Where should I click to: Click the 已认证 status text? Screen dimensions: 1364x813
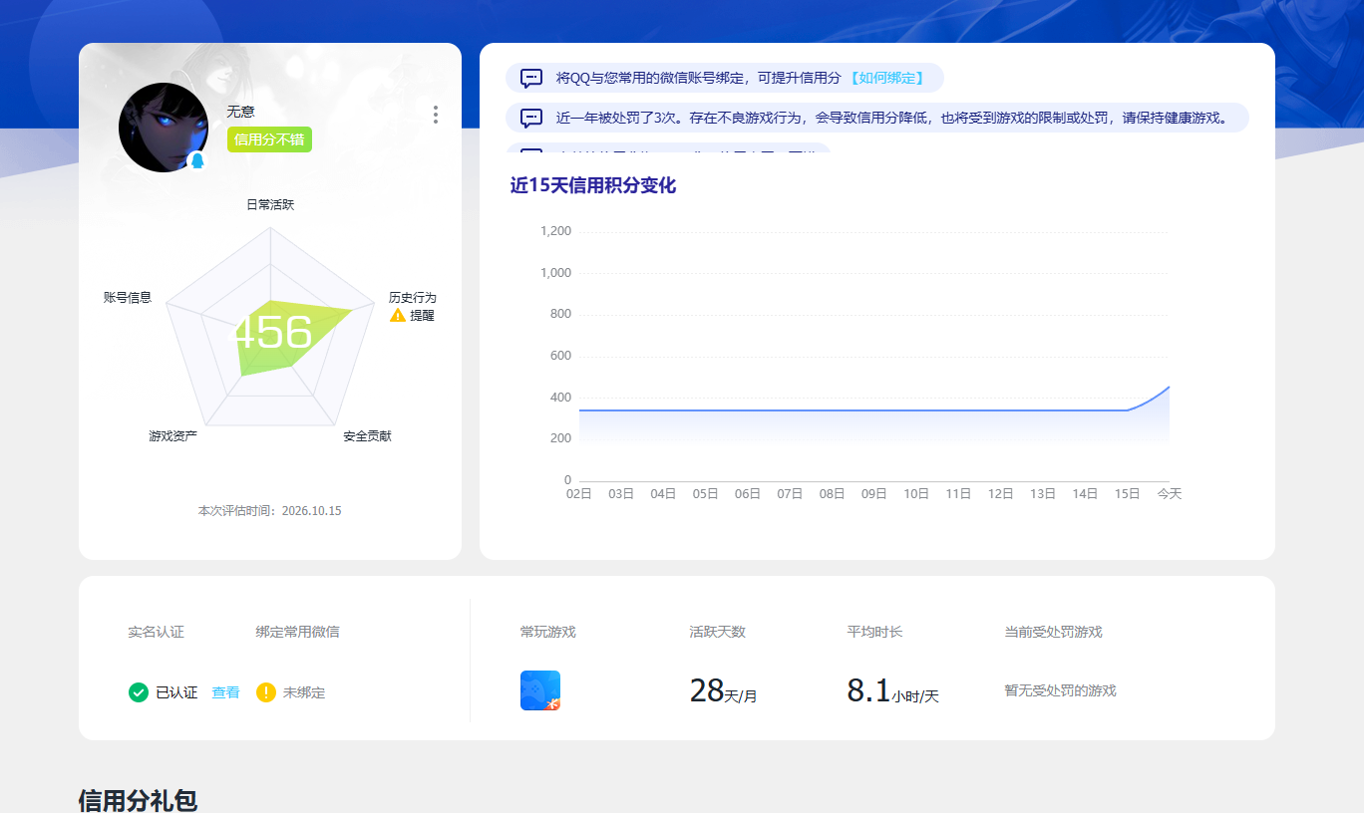click(x=176, y=692)
